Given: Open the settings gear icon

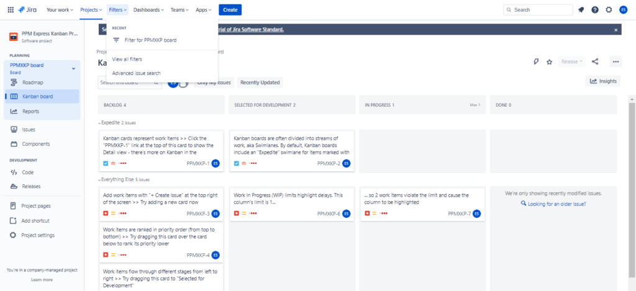Looking at the screenshot, I should point(609,10).
